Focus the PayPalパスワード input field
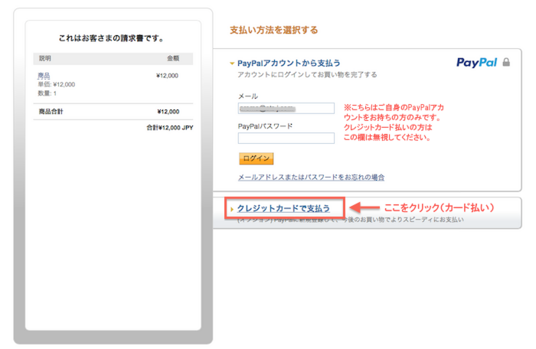 tap(286, 138)
